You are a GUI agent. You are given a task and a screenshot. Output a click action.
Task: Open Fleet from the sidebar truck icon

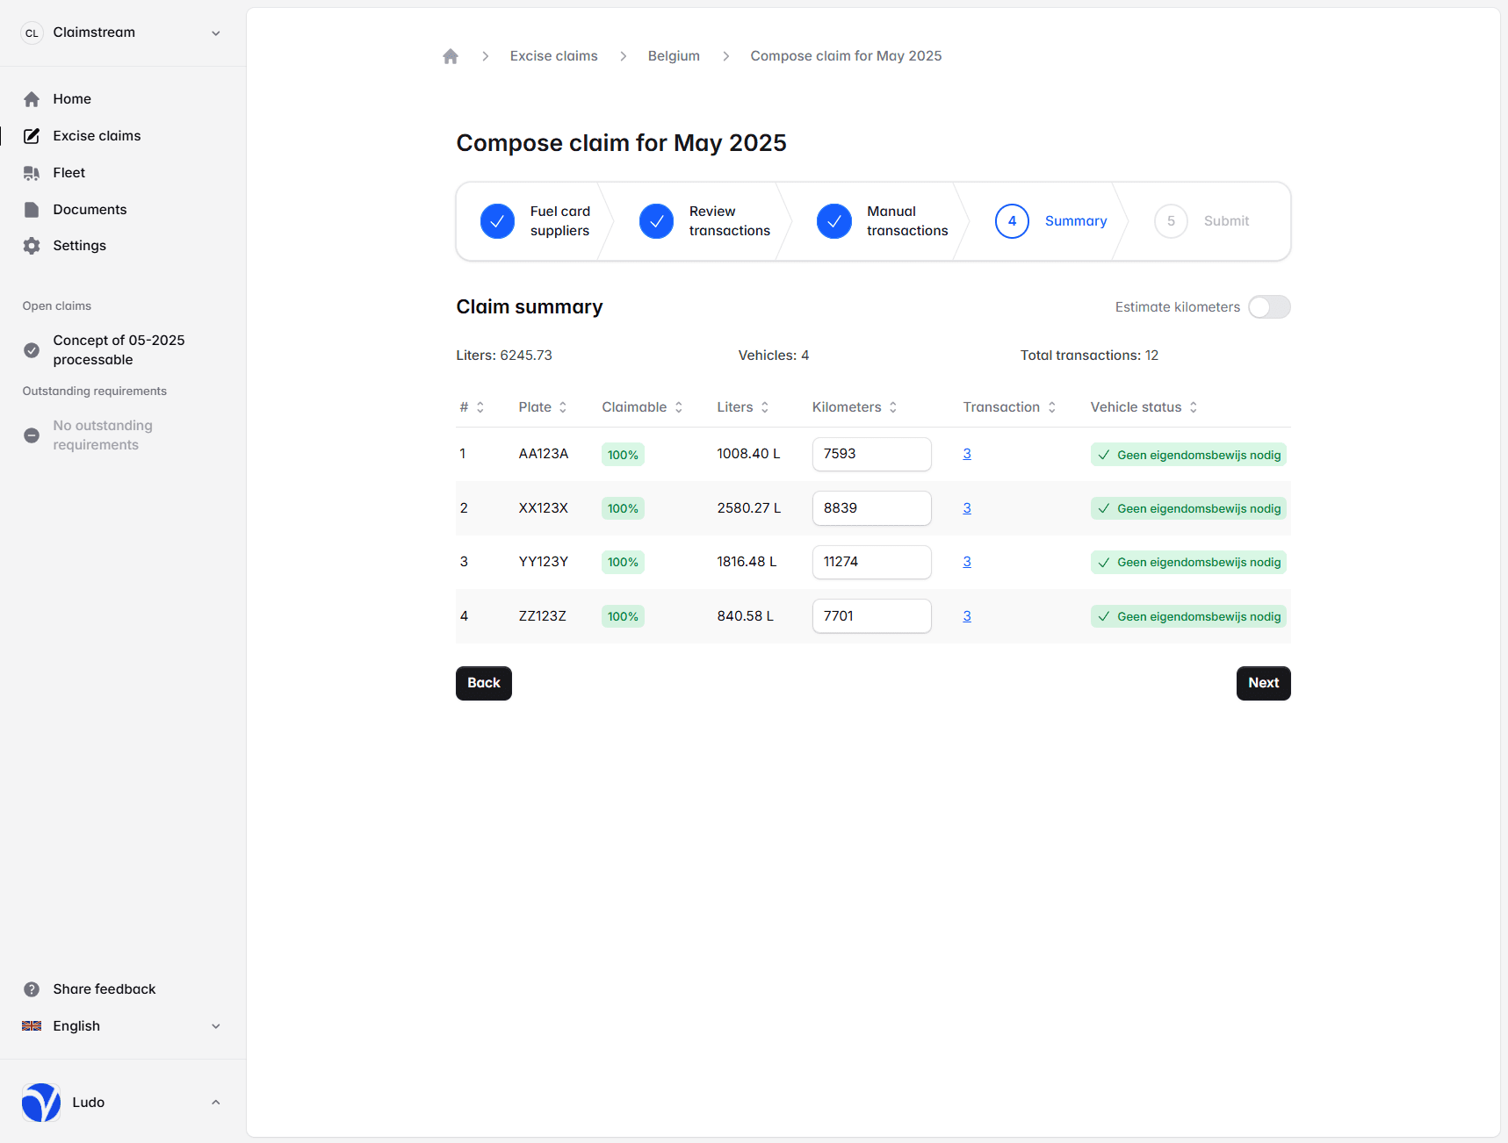pos(32,173)
